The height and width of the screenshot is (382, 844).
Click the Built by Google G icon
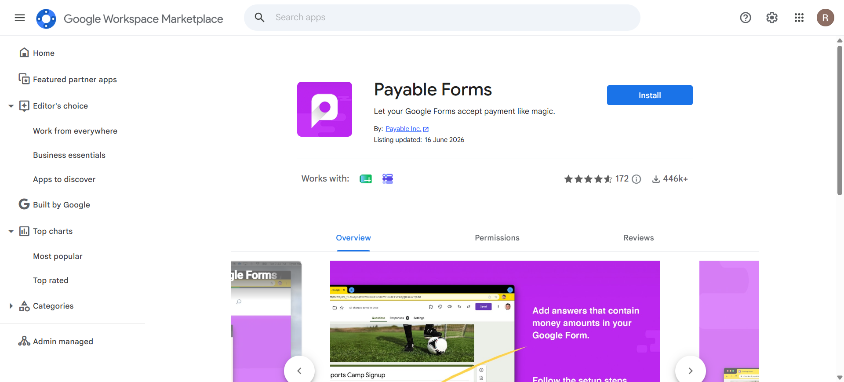24,204
